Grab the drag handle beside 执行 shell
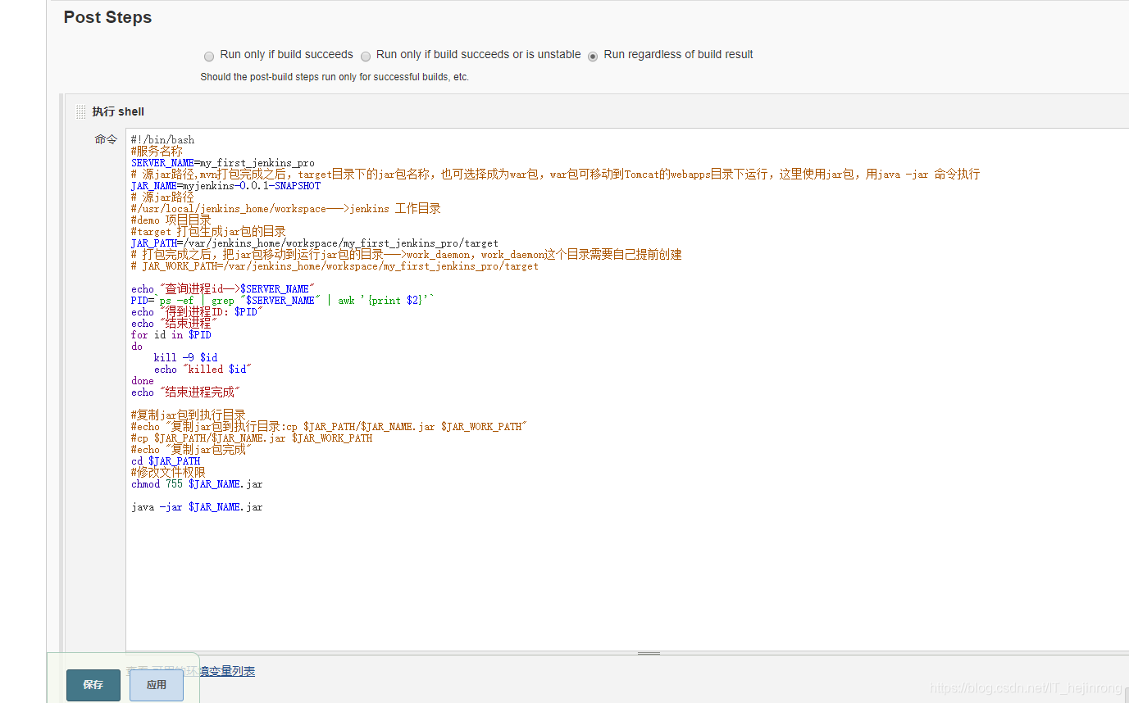This screenshot has width=1129, height=703. (80, 112)
